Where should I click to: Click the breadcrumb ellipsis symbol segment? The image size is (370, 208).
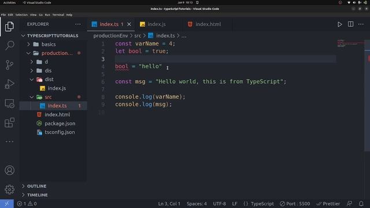tap(184, 36)
